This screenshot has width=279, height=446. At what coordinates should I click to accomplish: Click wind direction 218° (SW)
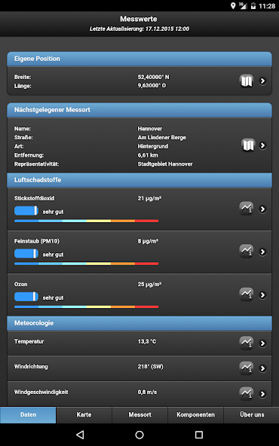151,367
